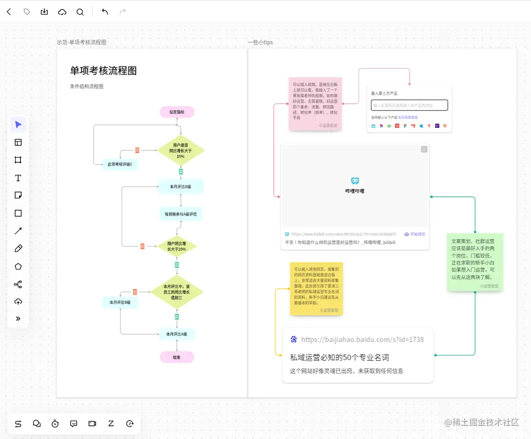Select the Bilibili icon in embed panel
This screenshot has width=531, height=439.
coord(373,126)
